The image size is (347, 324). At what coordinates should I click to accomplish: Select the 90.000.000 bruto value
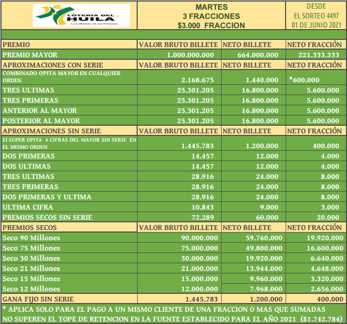pos(200,238)
